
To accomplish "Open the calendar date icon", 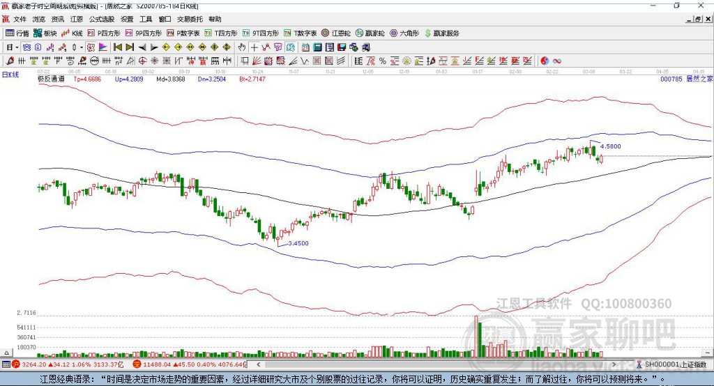I will click(305, 47).
